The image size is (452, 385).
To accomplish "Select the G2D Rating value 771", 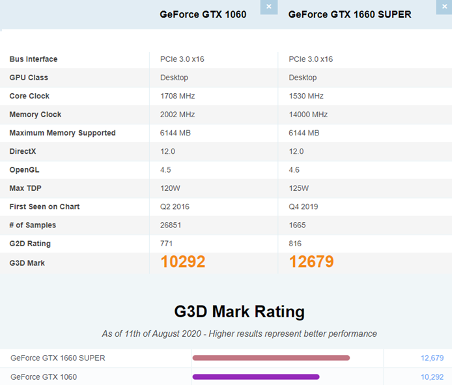I will (x=166, y=244).
